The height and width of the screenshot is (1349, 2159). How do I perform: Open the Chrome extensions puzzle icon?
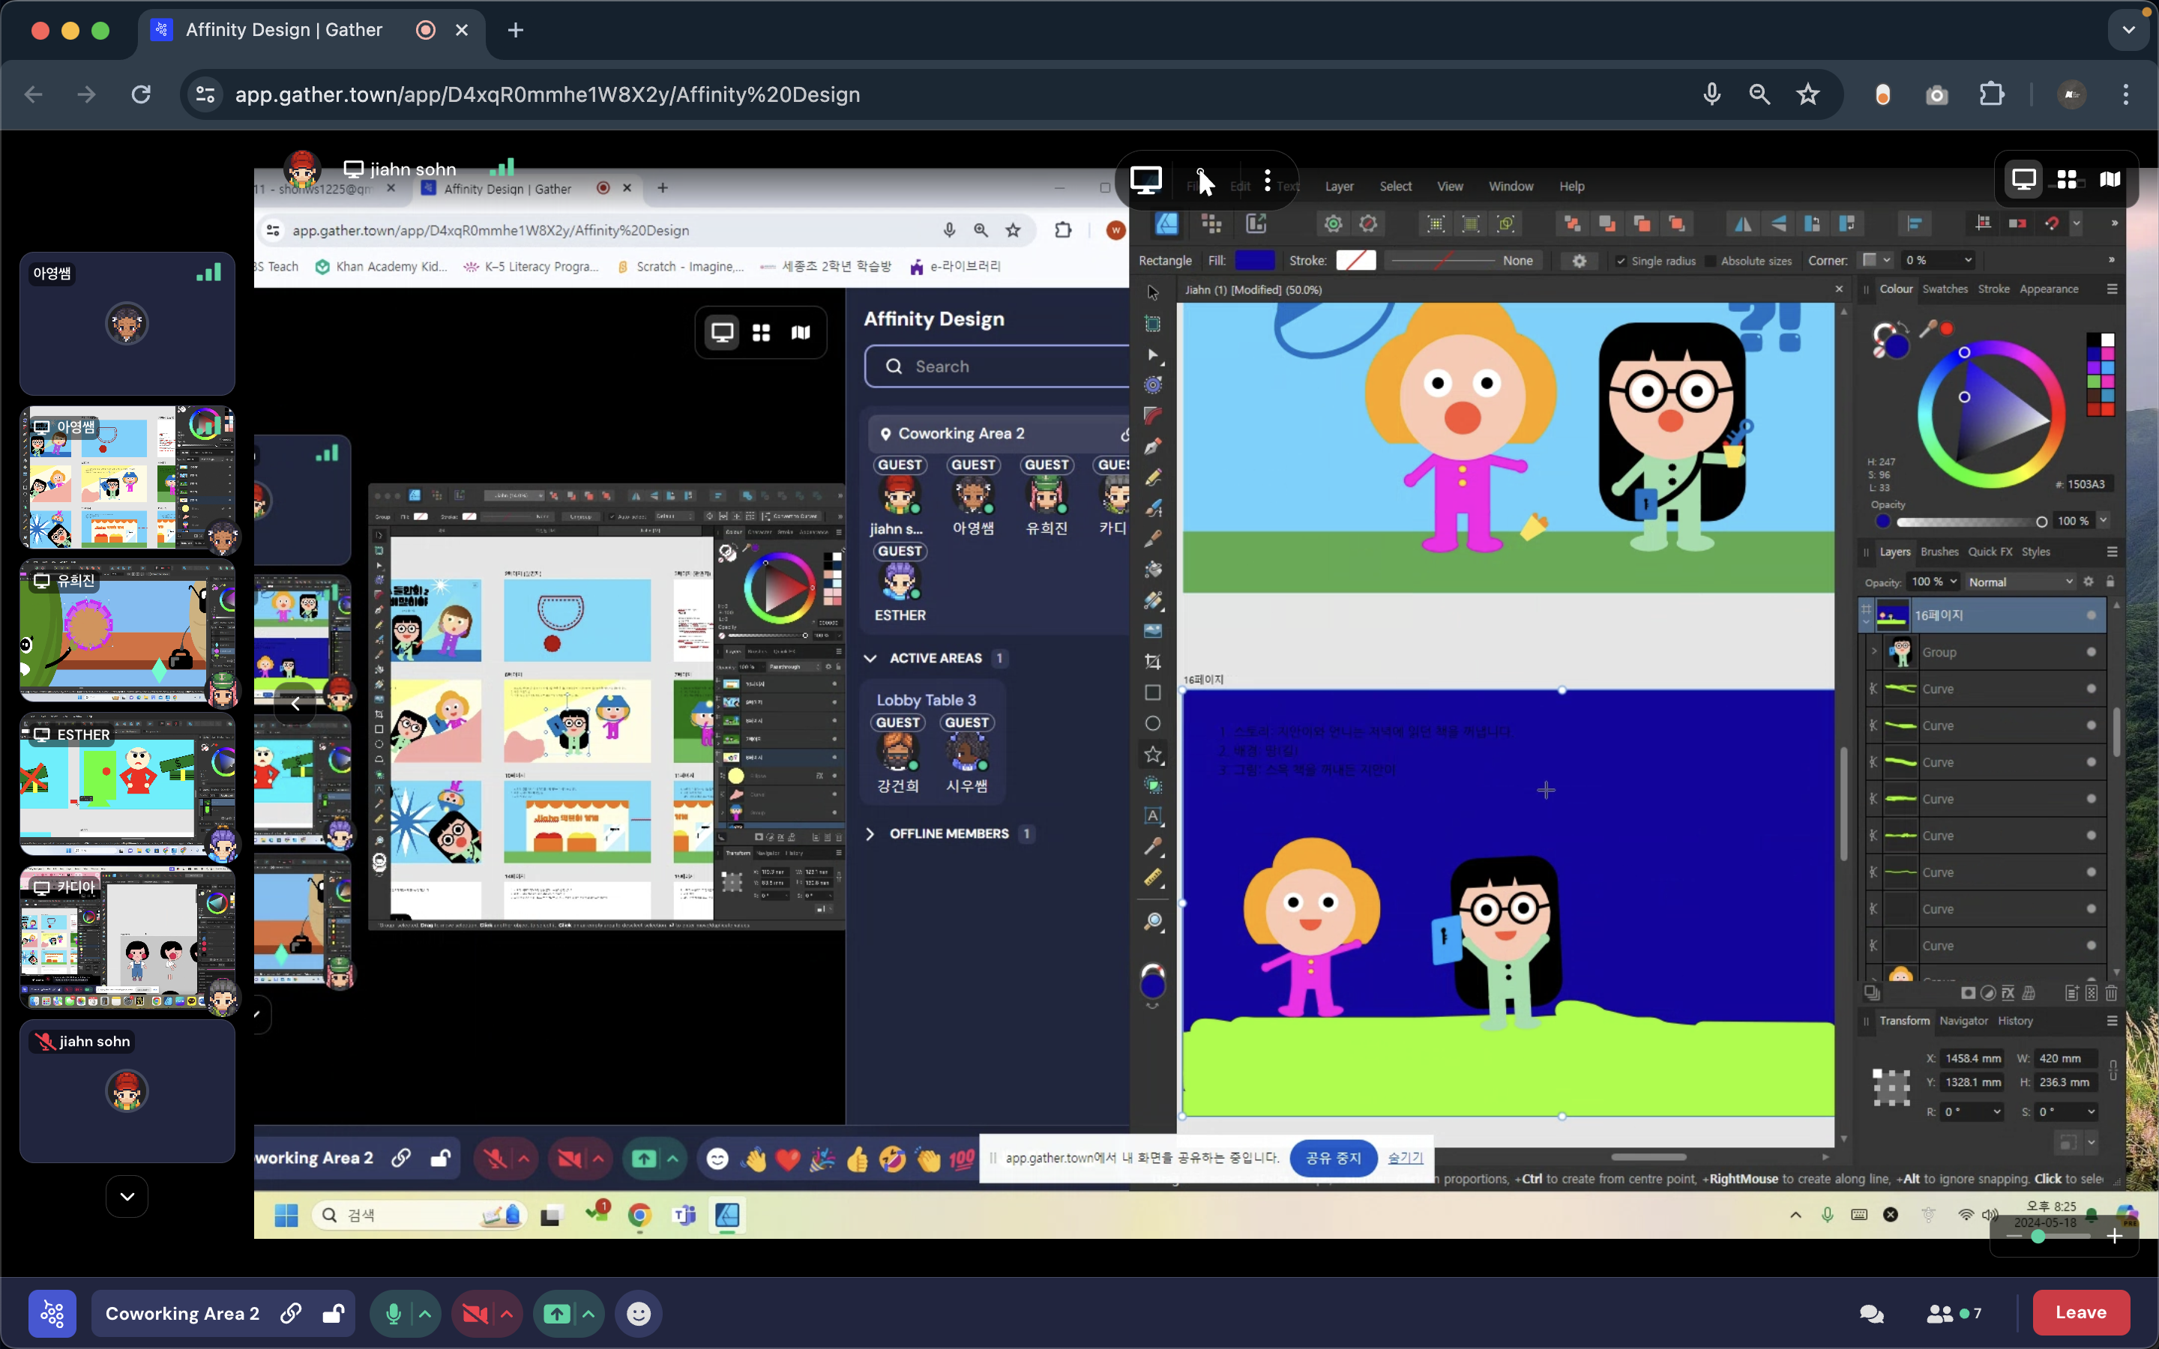pos(1991,94)
